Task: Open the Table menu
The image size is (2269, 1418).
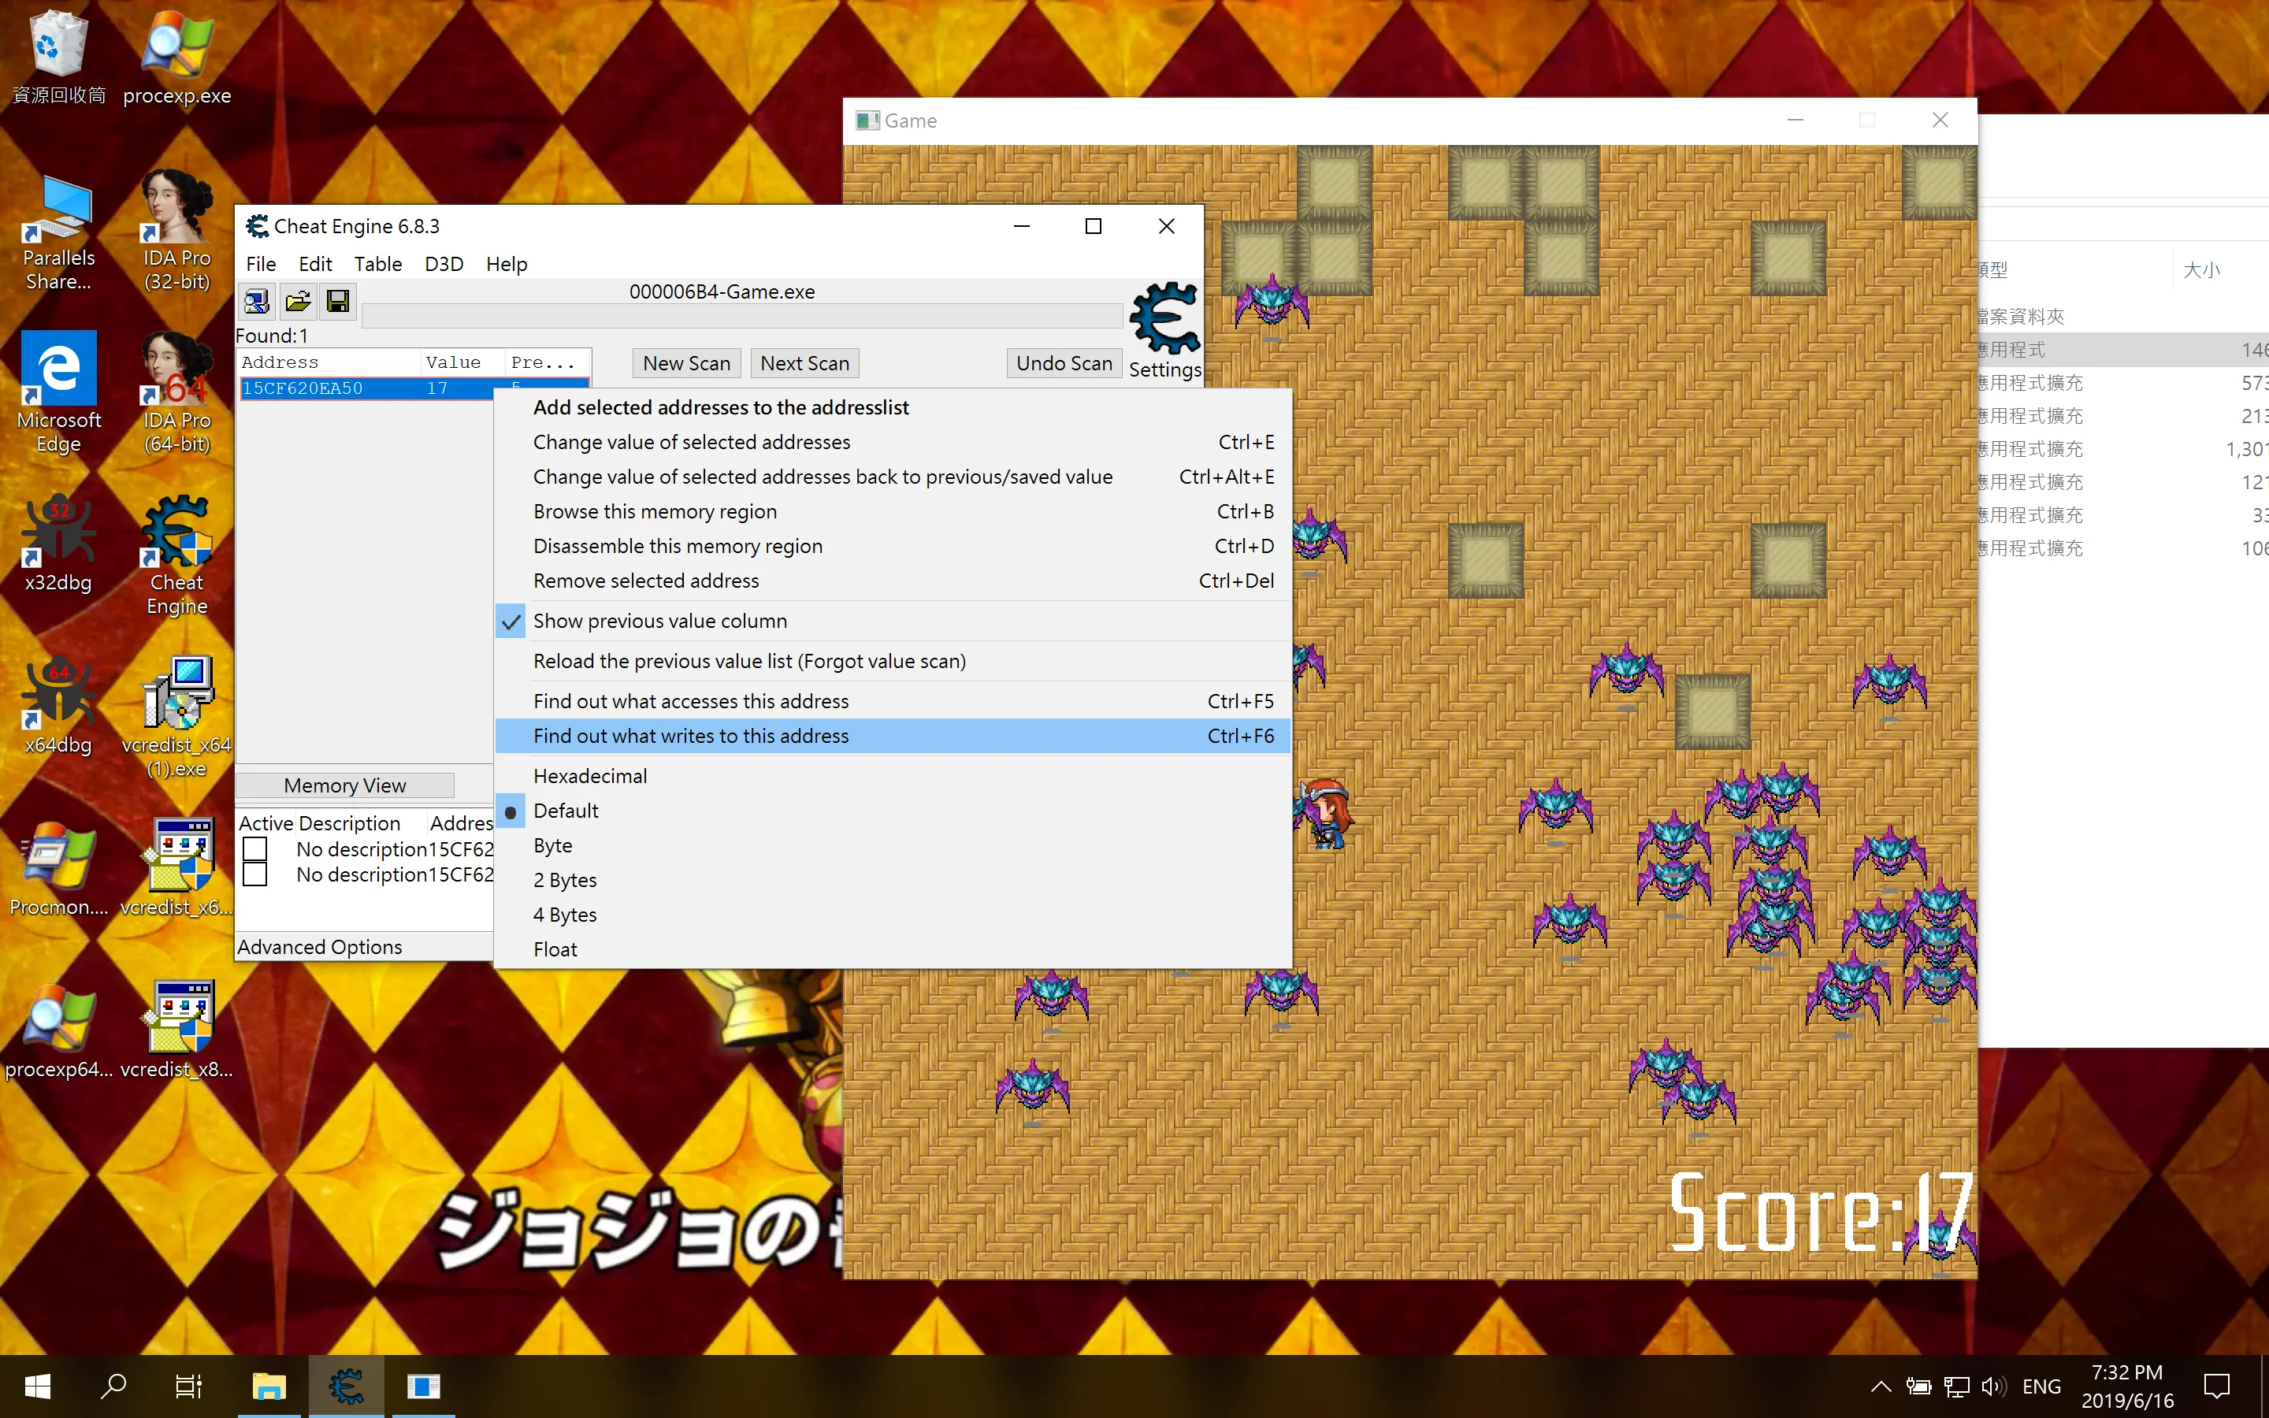Action: [x=378, y=265]
